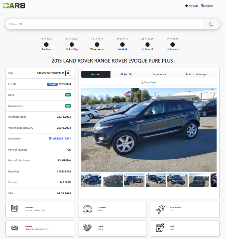Screen dimensions: 225x239
Task: Open the main Range Rover photo
Action: pyautogui.click(x=149, y=130)
